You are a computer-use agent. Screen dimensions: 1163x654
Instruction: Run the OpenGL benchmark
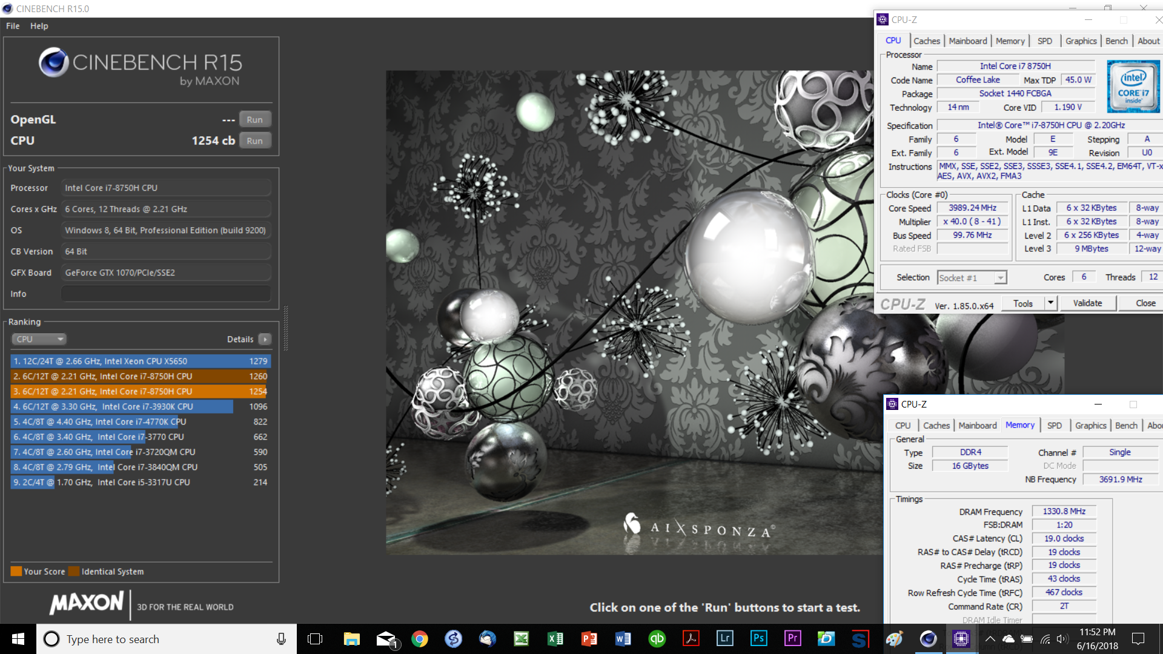(254, 119)
